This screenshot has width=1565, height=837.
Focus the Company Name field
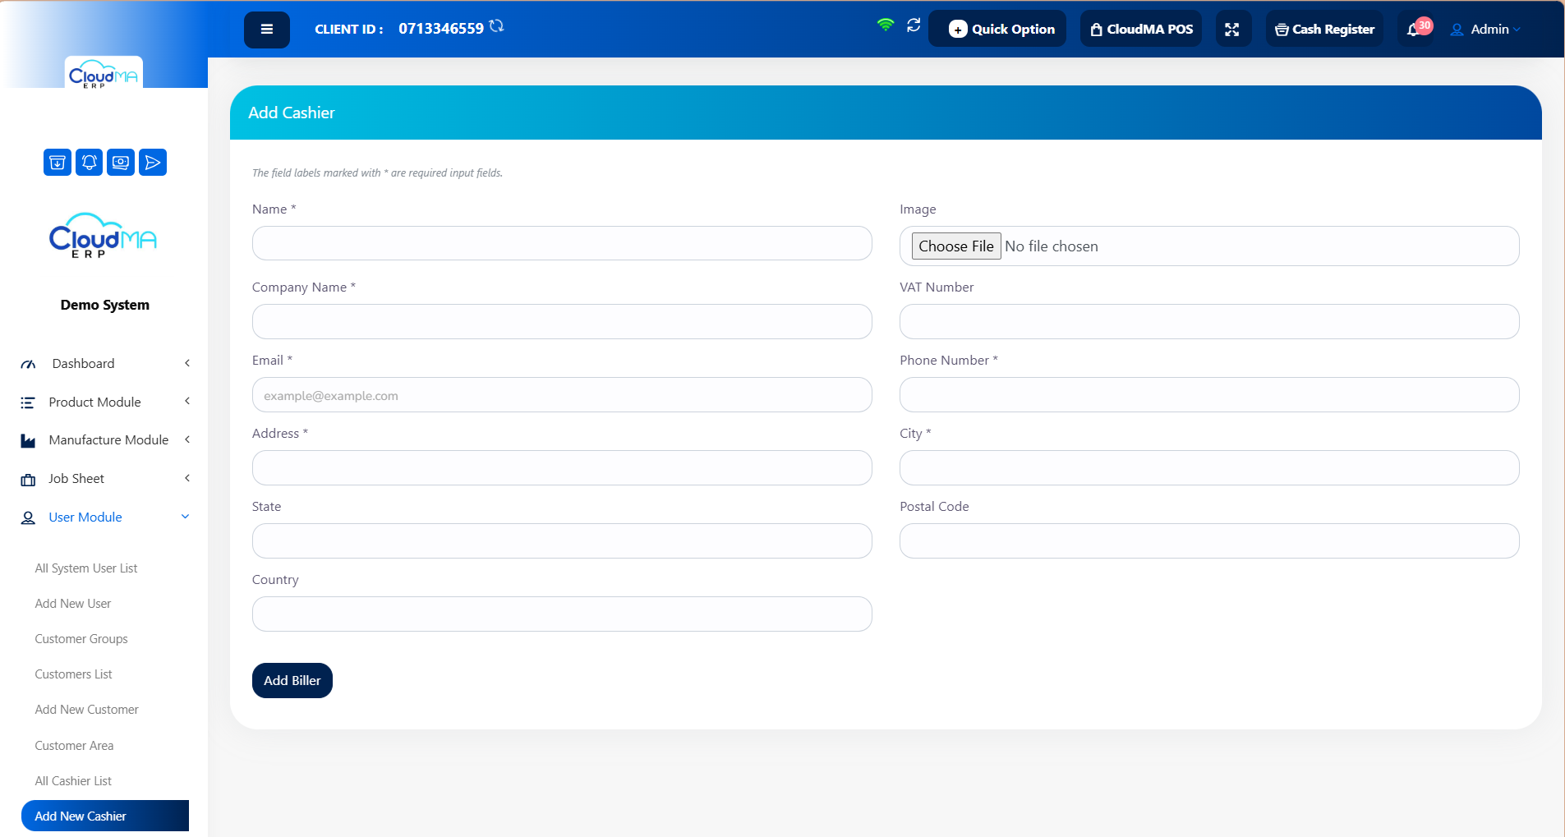562,321
